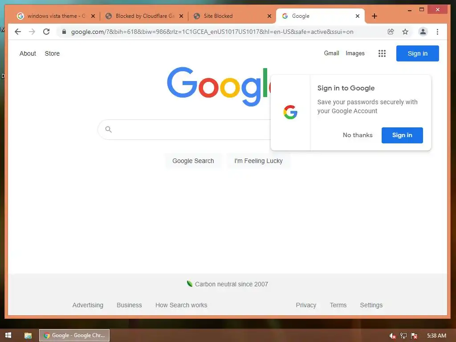Reload the current Google page
Screen dimensions: 456x342
point(46,32)
